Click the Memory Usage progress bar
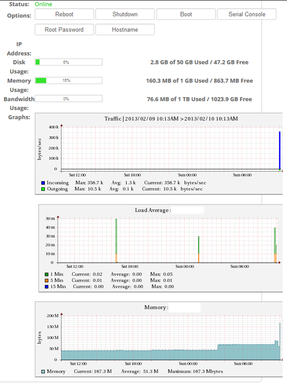The height and width of the screenshot is (387, 287). point(68,81)
